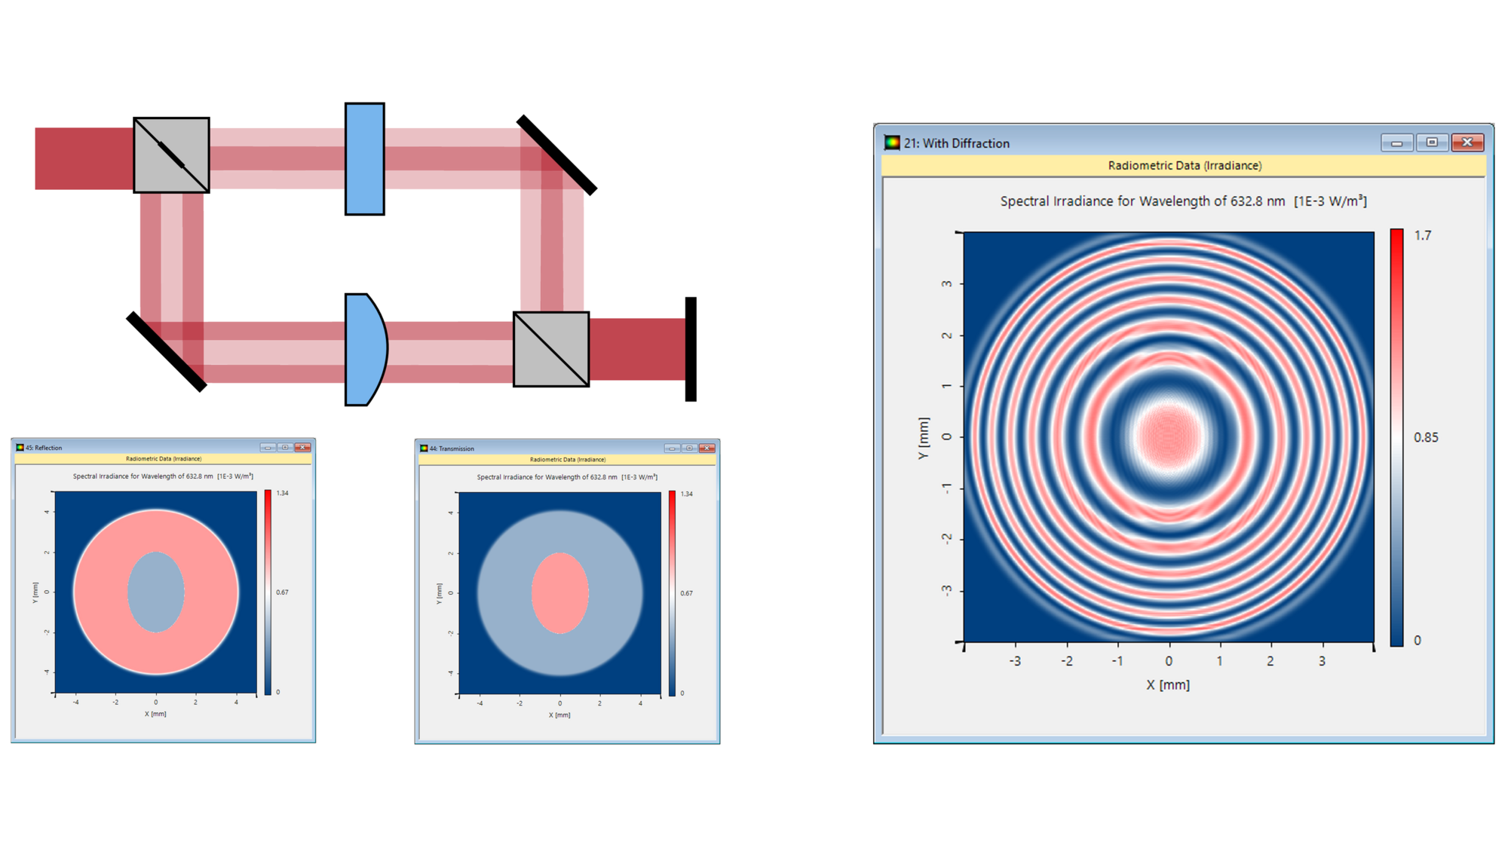
Task: Open the Radiometric Data header of With Diffraction window
Action: (x=1184, y=165)
